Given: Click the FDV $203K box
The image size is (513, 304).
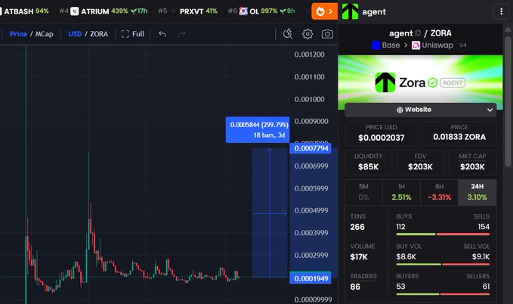Looking at the screenshot, I should pos(420,162).
